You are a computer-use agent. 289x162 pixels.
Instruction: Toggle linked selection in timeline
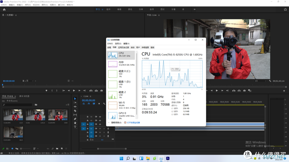click(94, 104)
